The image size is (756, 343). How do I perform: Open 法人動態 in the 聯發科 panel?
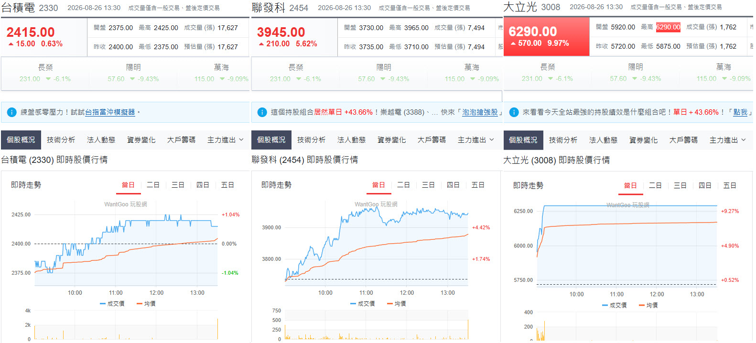[x=352, y=140]
